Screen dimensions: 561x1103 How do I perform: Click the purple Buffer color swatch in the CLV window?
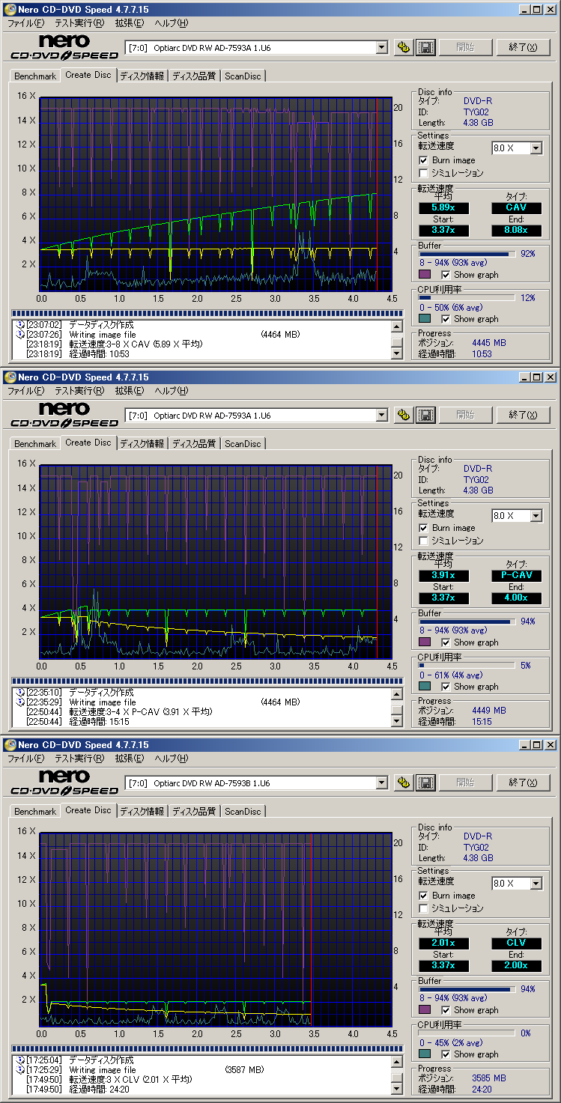pyautogui.click(x=425, y=1010)
